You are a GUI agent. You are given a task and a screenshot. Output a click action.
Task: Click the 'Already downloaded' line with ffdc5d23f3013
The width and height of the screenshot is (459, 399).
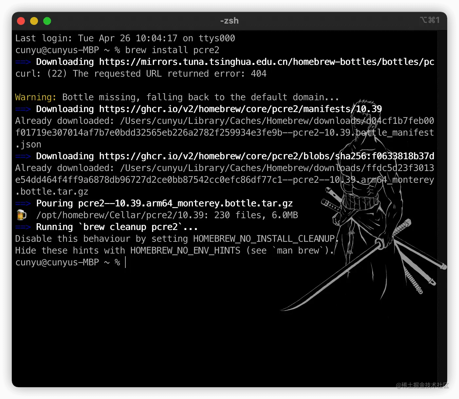click(225, 168)
